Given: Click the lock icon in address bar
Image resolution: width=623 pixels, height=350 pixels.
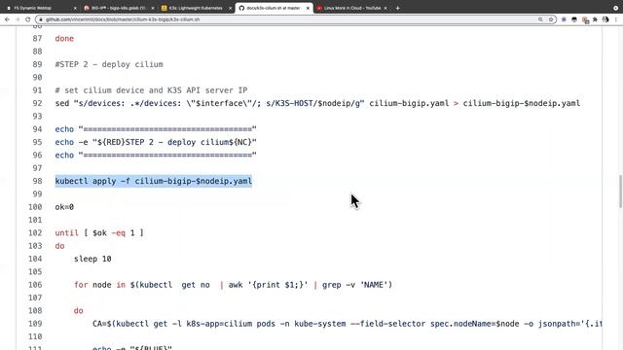Looking at the screenshot, I should 41,19.
